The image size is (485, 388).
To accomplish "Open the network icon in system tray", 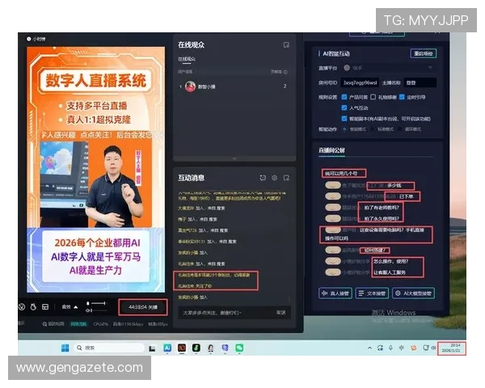I will 426,348.
